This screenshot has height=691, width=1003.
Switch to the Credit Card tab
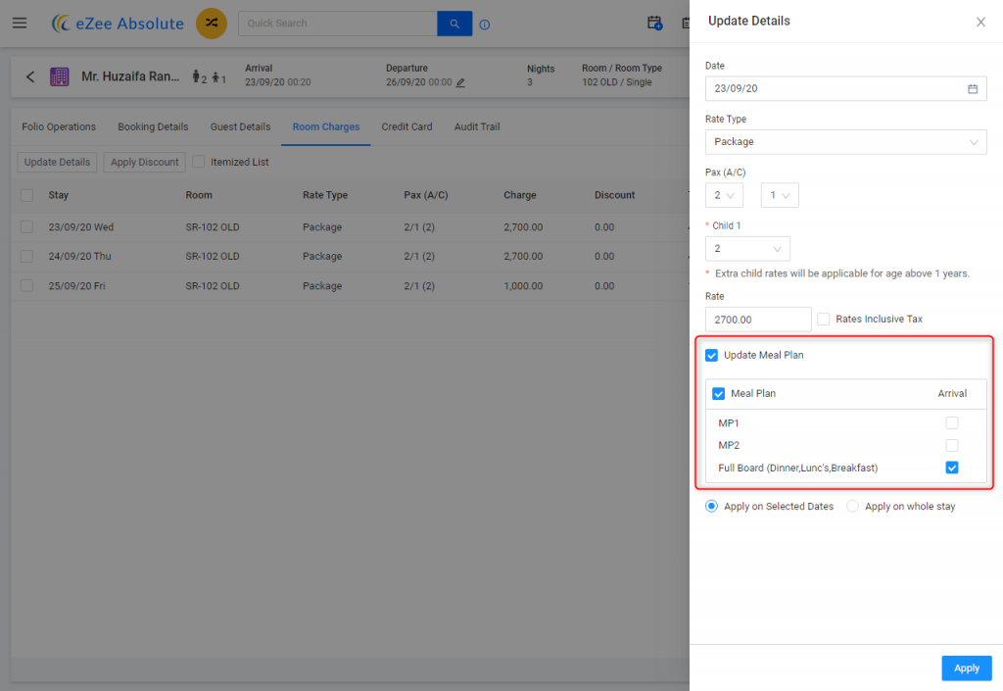[406, 126]
